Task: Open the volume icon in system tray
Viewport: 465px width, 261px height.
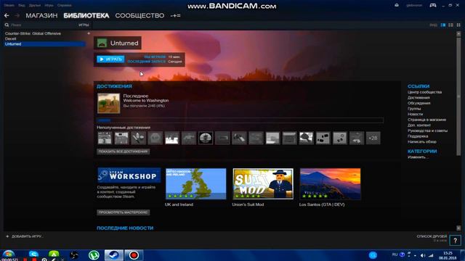Action: coord(423,255)
